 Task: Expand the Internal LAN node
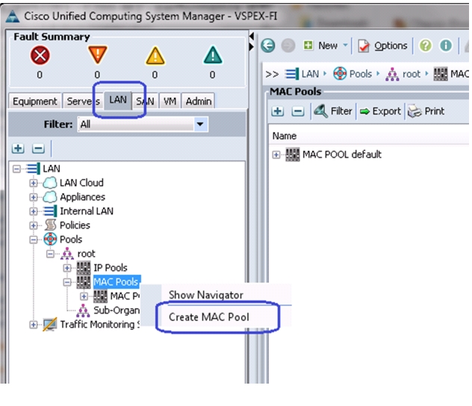34,211
